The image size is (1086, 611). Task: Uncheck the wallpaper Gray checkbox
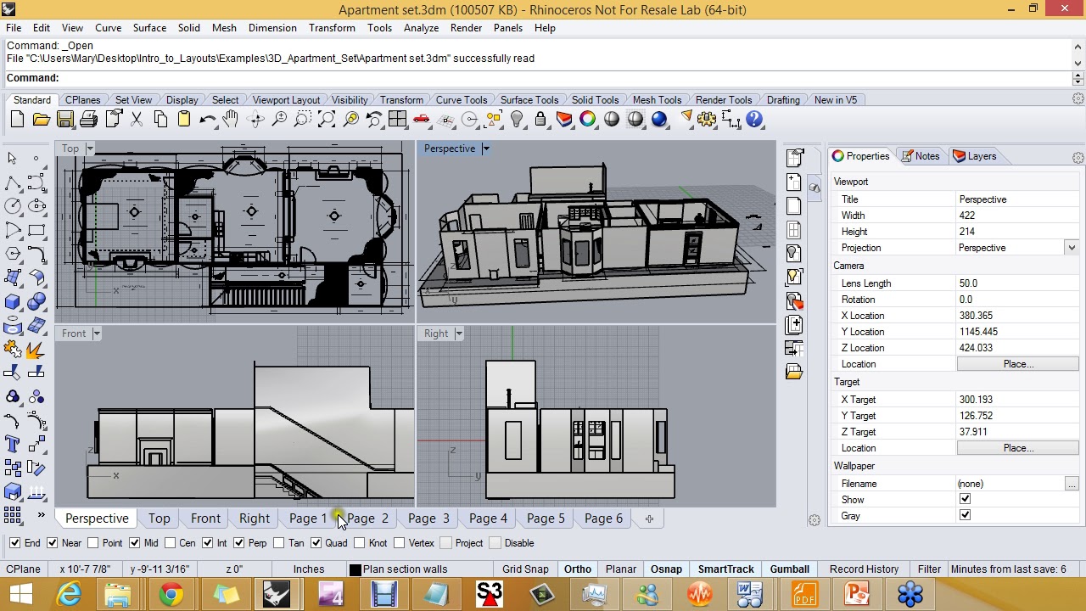tap(965, 516)
